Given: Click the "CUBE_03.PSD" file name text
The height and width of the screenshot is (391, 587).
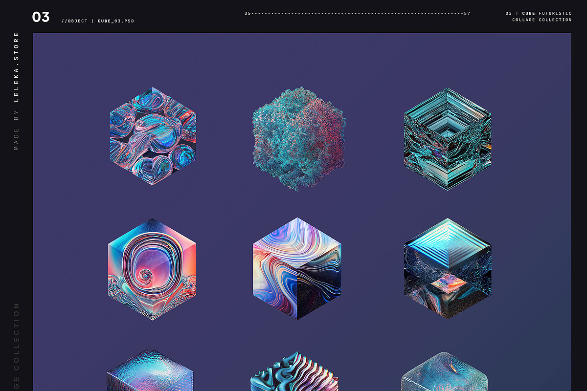Looking at the screenshot, I should click(x=116, y=21).
